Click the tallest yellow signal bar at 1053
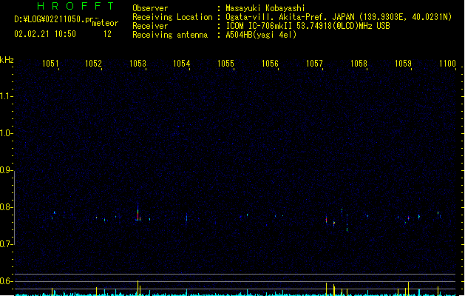This screenshot has height=296, width=465. (138, 288)
